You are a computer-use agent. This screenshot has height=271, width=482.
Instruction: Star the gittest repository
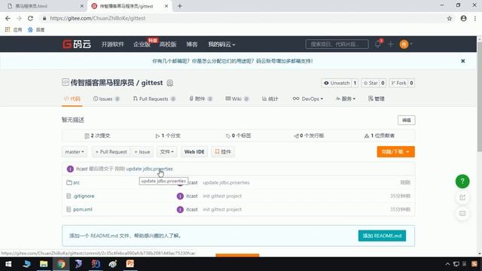pyautogui.click(x=370, y=83)
